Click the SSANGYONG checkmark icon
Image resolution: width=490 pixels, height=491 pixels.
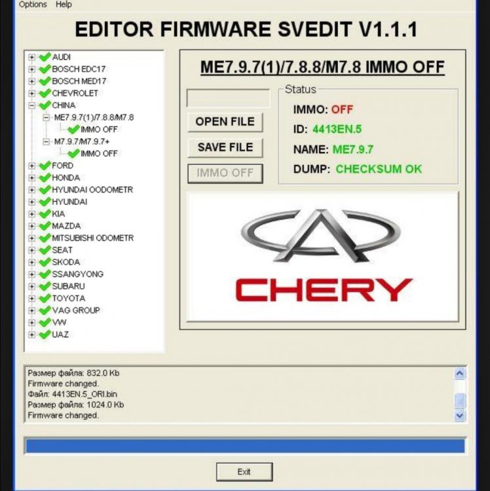pyautogui.click(x=45, y=274)
